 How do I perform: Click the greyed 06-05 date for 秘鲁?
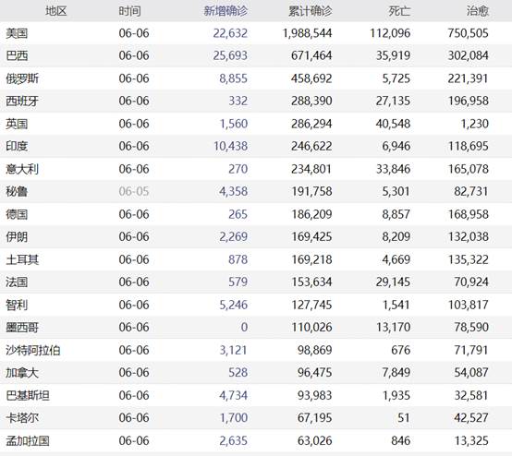[134, 191]
